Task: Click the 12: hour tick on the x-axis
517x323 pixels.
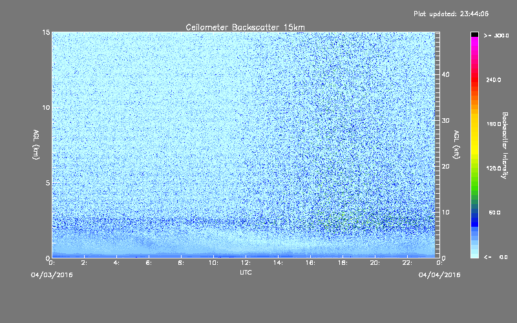Action: click(x=246, y=263)
